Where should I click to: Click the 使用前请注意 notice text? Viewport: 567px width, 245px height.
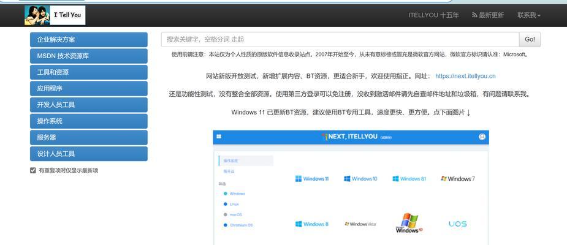[x=351, y=55]
